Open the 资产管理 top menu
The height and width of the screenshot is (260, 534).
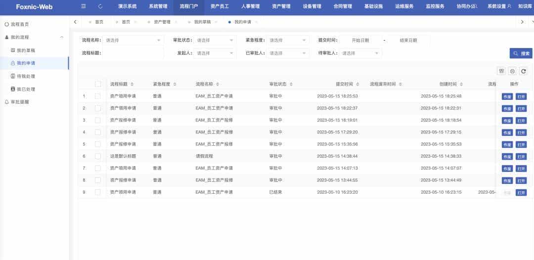point(281,6)
